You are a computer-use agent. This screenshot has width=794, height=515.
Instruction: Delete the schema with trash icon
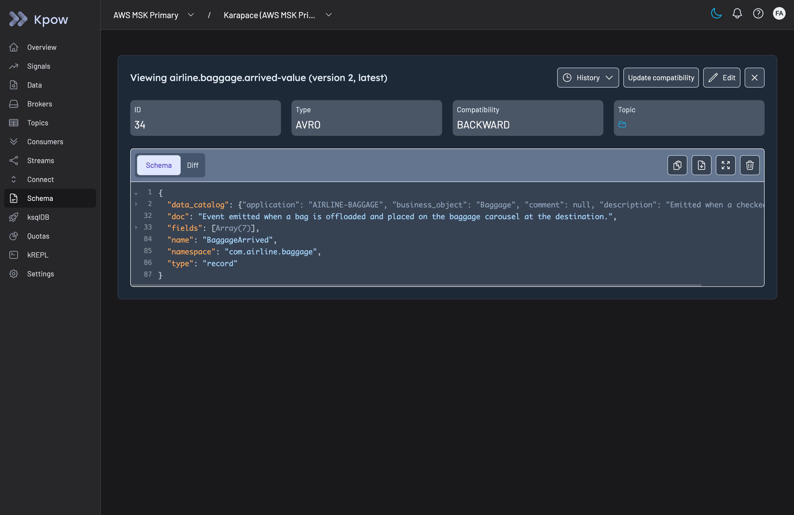click(x=750, y=165)
